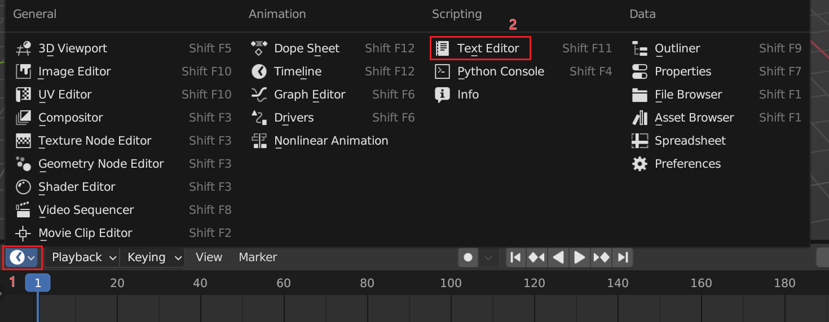Open the View menu in timeline

pyautogui.click(x=209, y=257)
